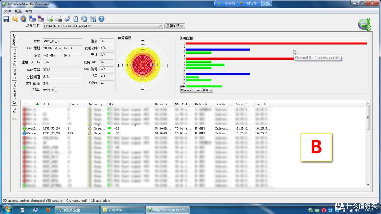This screenshot has height=214, width=381.
Task: Expand the TP-LINK Wireless USB Adapter dropdown
Action: [161, 26]
